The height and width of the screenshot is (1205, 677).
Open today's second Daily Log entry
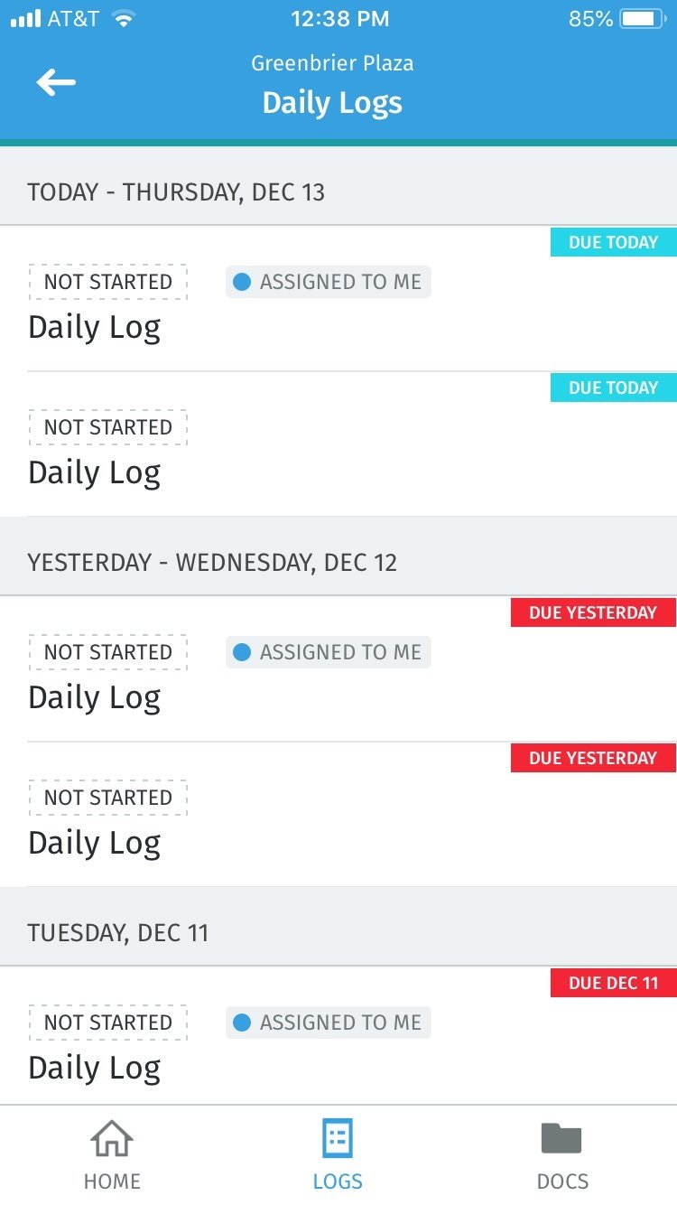[x=95, y=472]
